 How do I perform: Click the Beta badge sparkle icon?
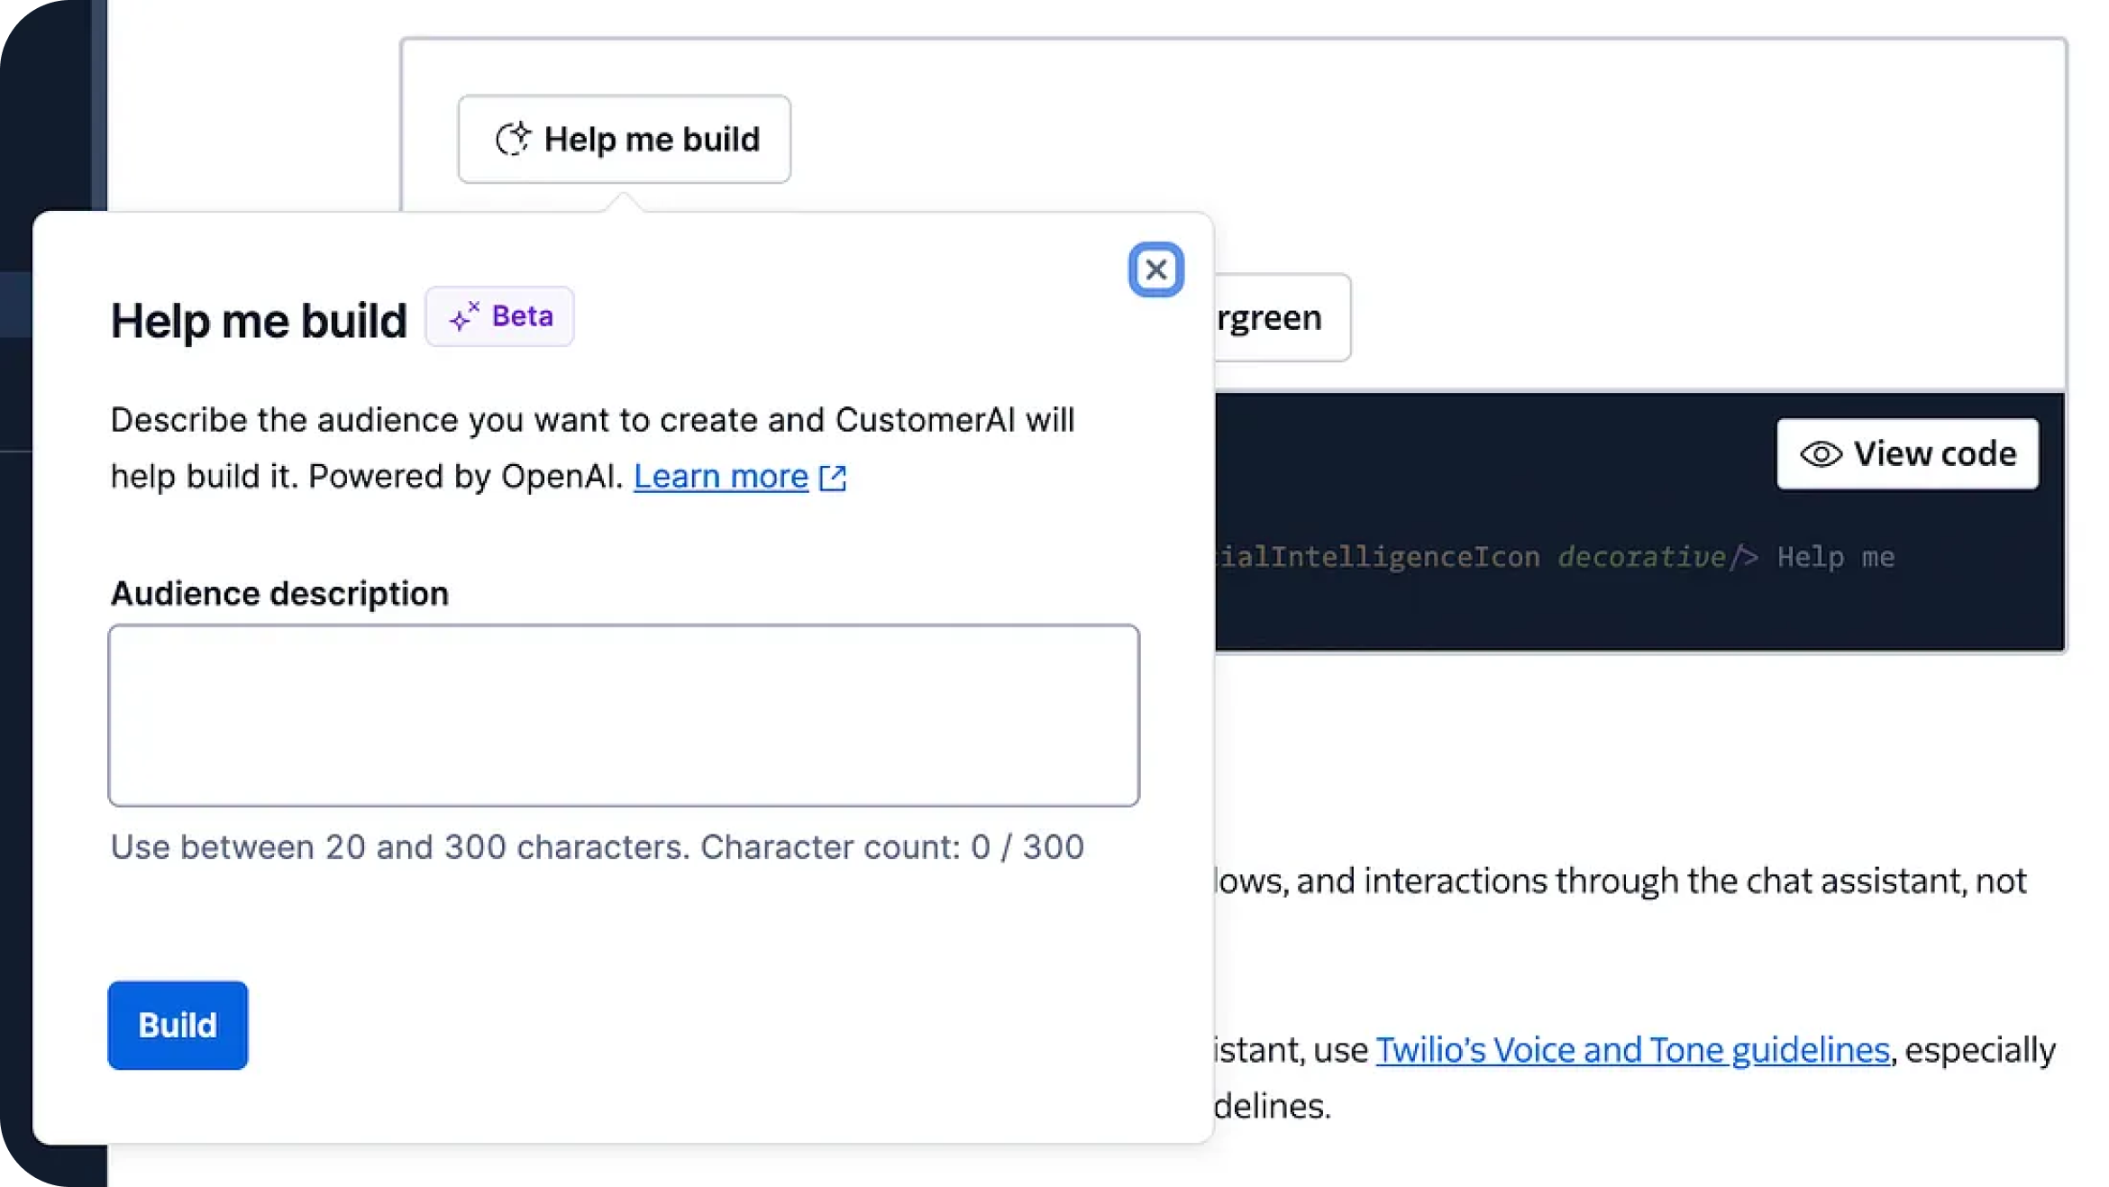pos(464,316)
